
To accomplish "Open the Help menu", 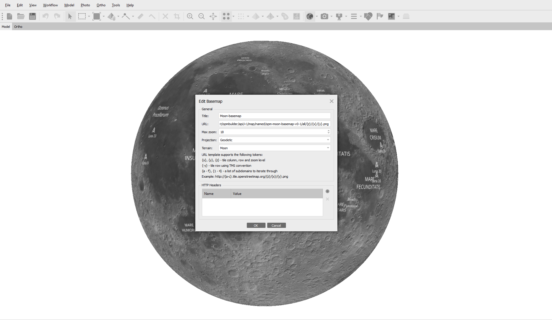I will [130, 5].
